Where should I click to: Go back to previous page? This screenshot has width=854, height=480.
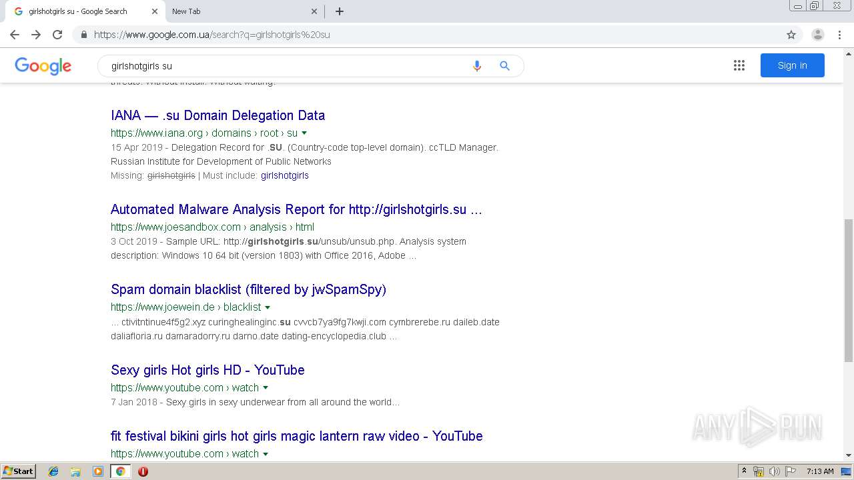pos(15,35)
